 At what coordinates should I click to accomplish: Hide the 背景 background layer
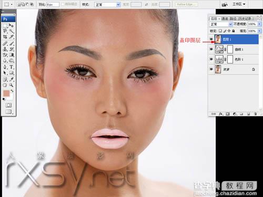point(211,69)
